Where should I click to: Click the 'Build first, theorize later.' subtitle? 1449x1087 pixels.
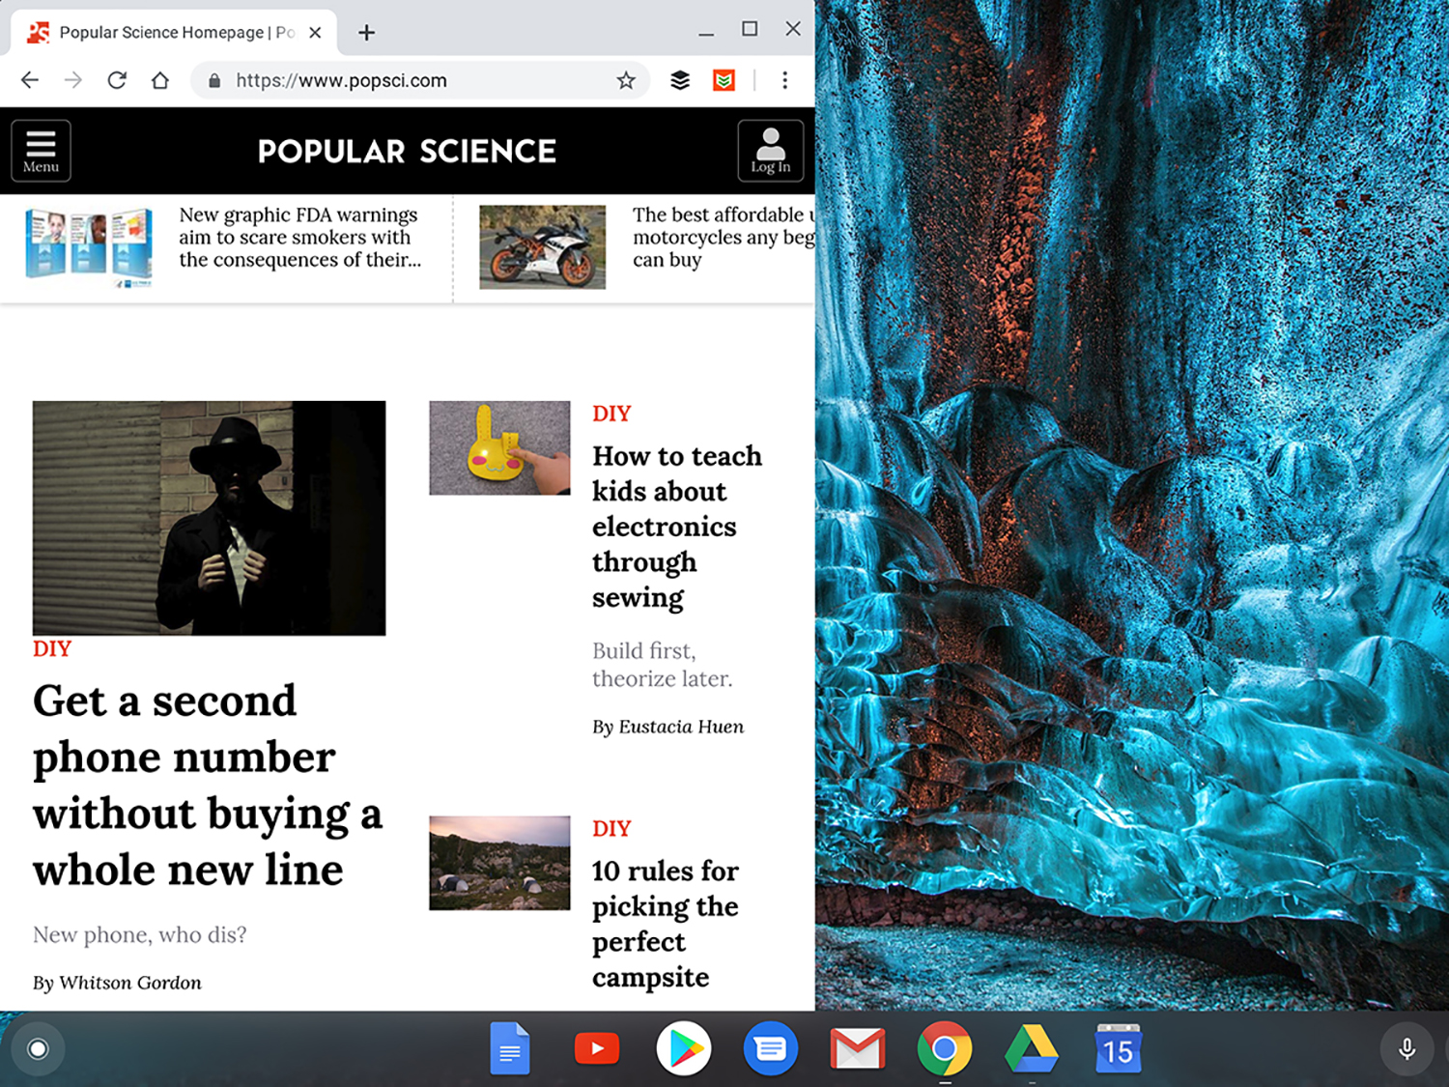coord(663,665)
